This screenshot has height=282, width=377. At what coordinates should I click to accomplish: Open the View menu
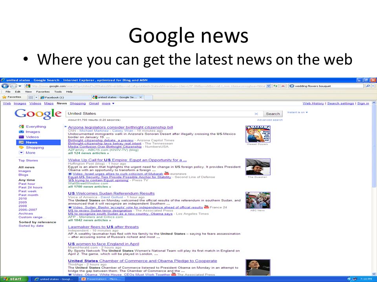(28, 92)
